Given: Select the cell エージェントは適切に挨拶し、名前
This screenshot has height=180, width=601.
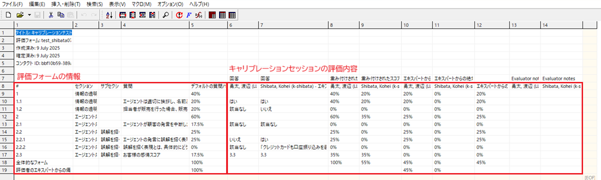Looking at the screenshot, I should (155, 101).
